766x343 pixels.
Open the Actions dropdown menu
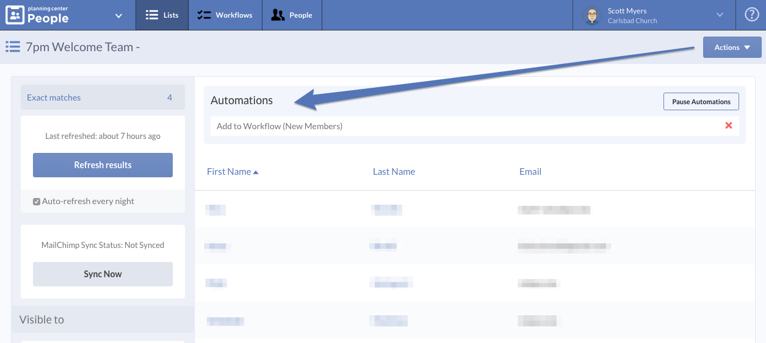(732, 48)
